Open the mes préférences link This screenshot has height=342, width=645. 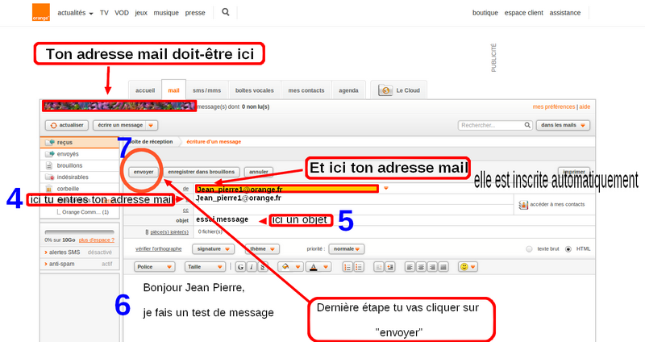pyautogui.click(x=554, y=106)
